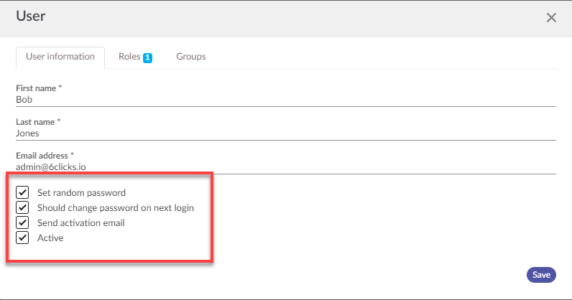572x300 pixels.
Task: Open the Roles tab
Action: [x=130, y=57]
